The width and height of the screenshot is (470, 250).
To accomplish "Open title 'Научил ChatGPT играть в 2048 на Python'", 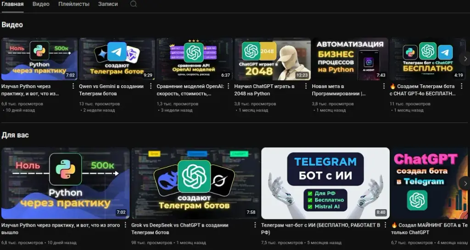I will [264, 90].
